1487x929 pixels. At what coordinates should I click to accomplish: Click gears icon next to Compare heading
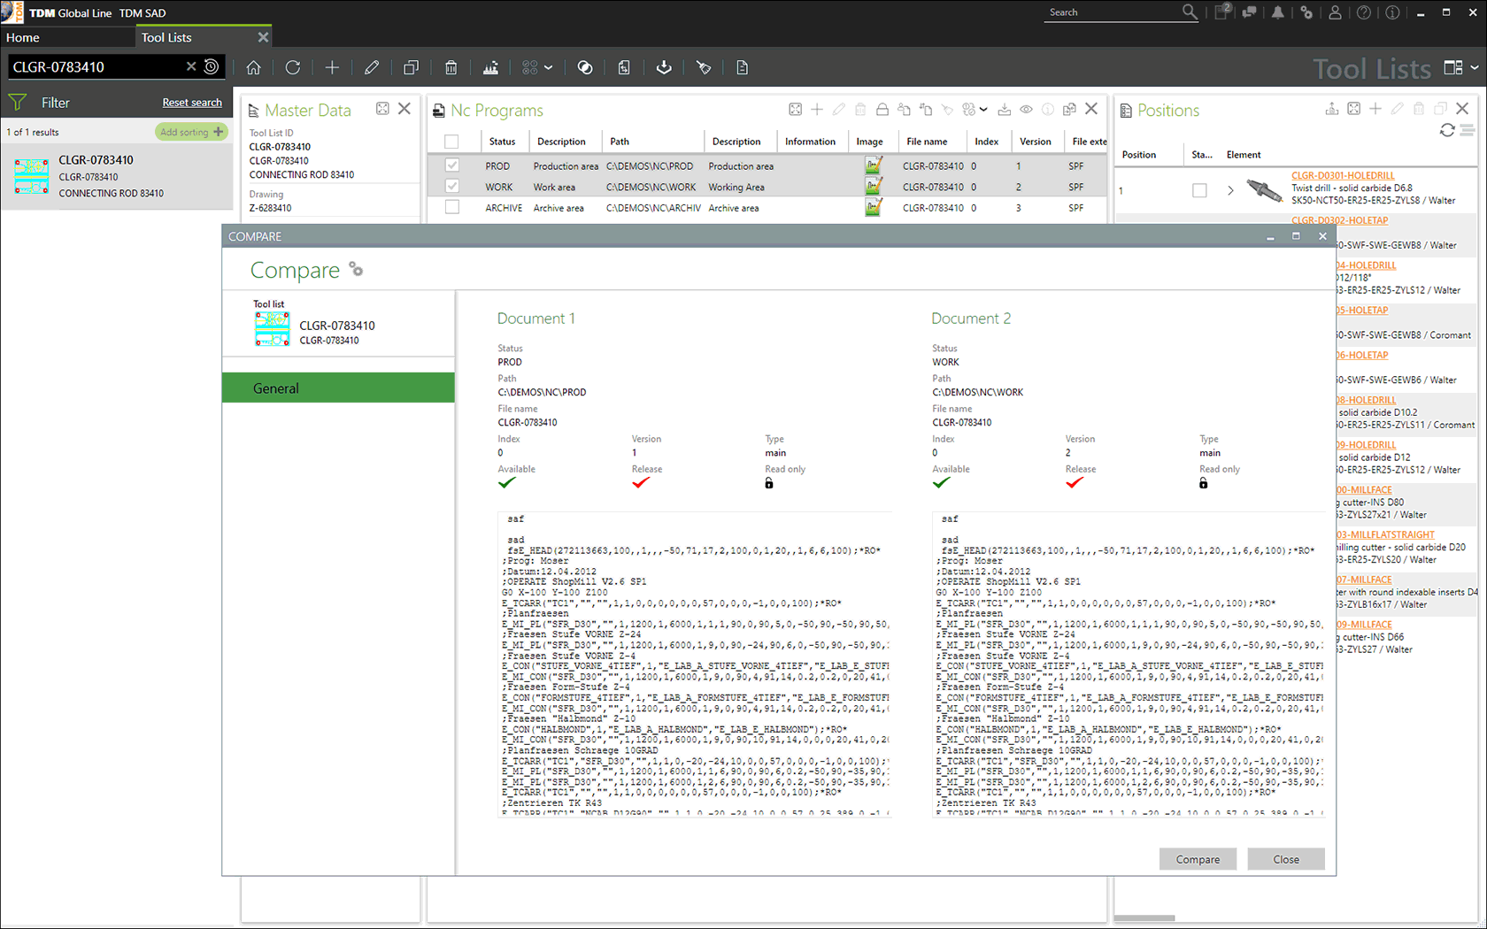[x=356, y=269]
